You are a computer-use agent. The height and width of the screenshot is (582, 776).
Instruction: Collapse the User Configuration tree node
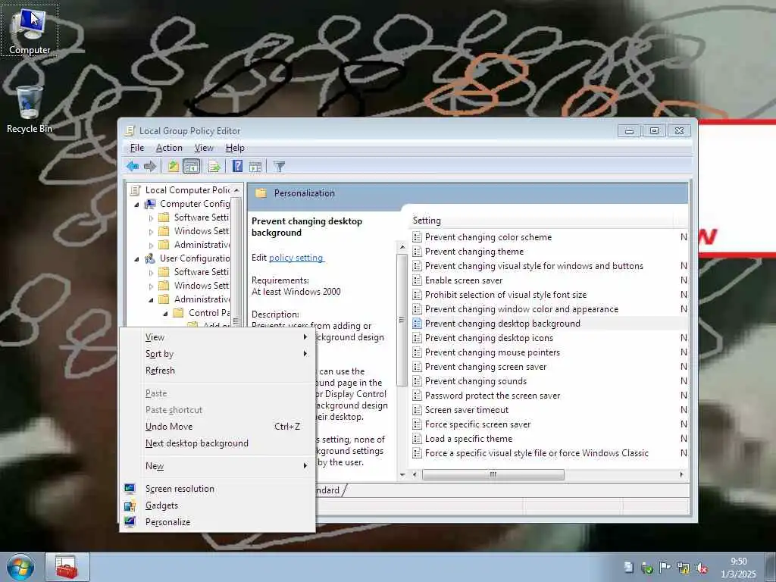tap(137, 258)
